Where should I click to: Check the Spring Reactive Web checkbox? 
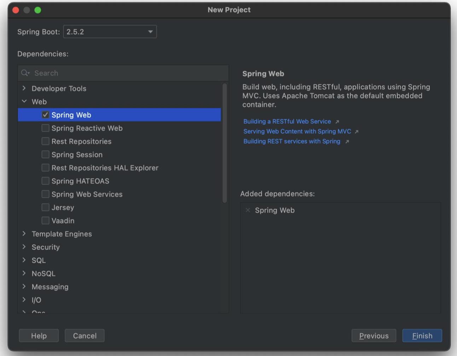point(45,128)
